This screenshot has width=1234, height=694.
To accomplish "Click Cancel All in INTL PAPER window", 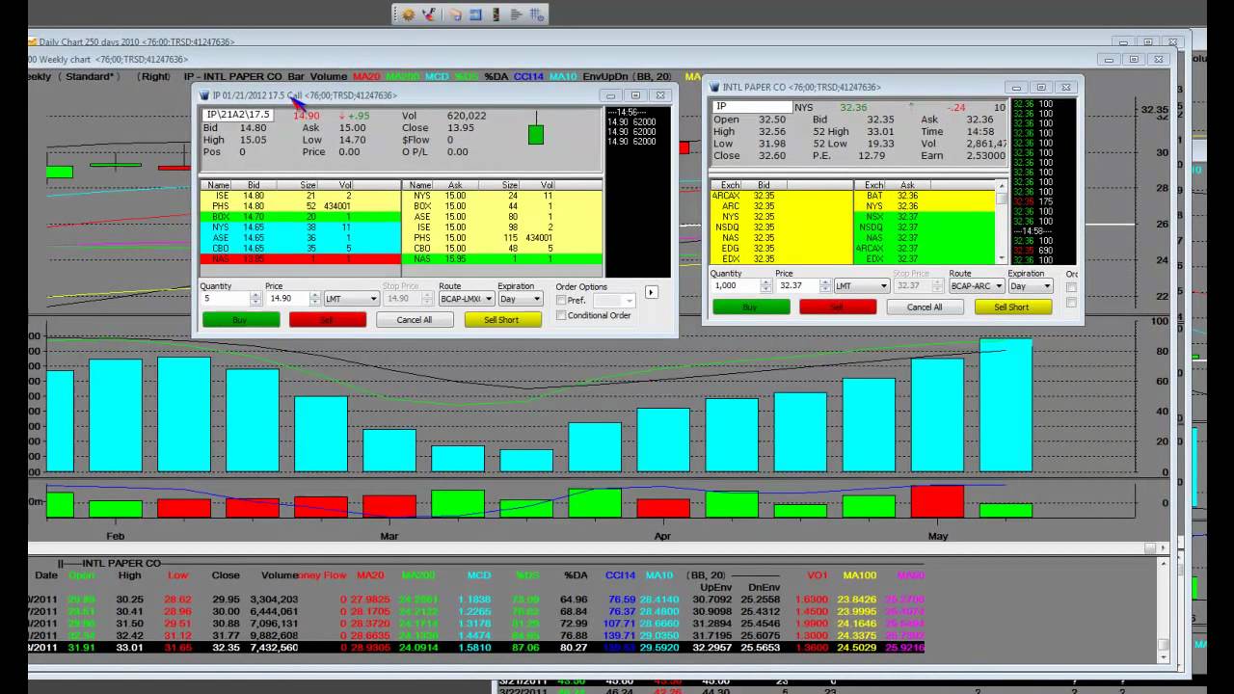I will click(x=925, y=307).
